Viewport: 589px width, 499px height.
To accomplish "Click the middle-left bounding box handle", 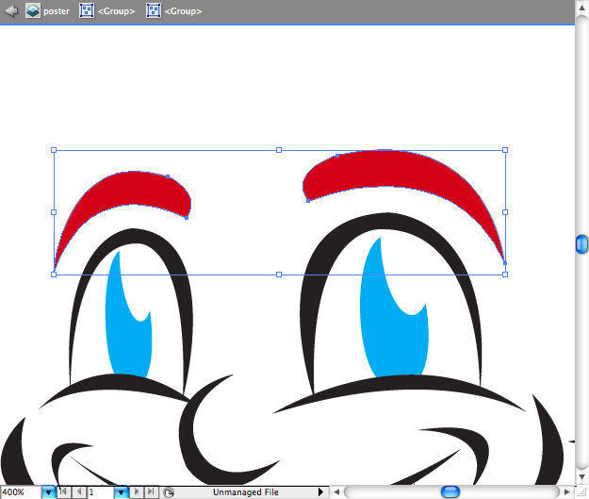I will tap(54, 212).
